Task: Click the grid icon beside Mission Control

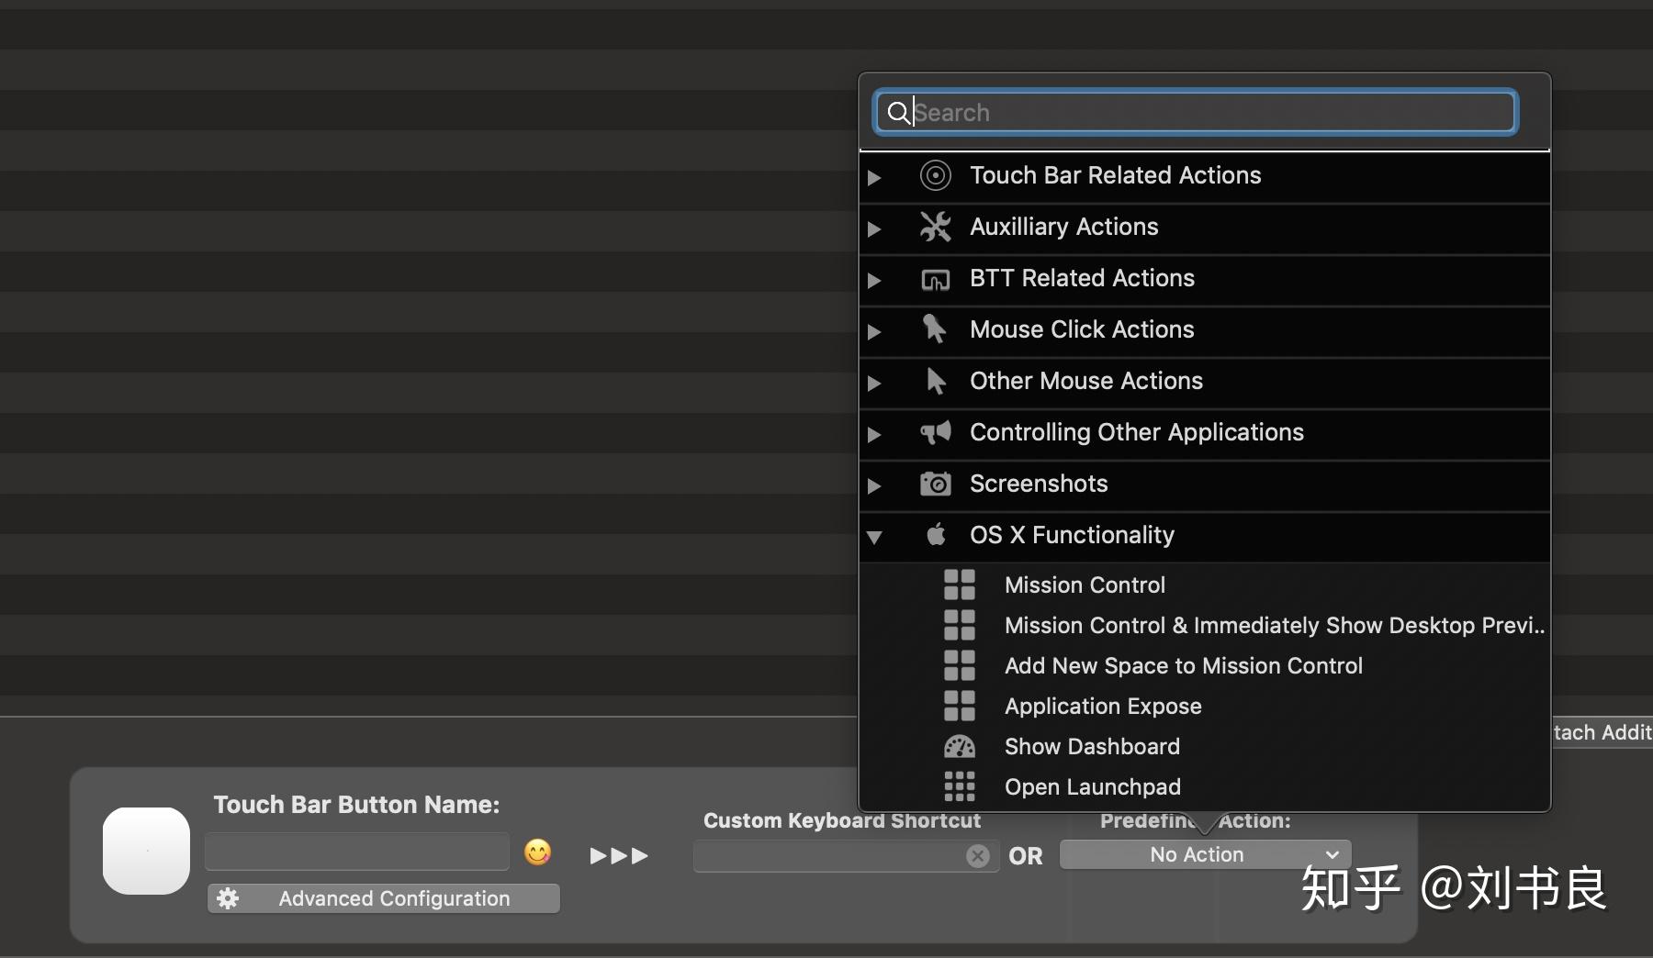Action: click(x=960, y=585)
